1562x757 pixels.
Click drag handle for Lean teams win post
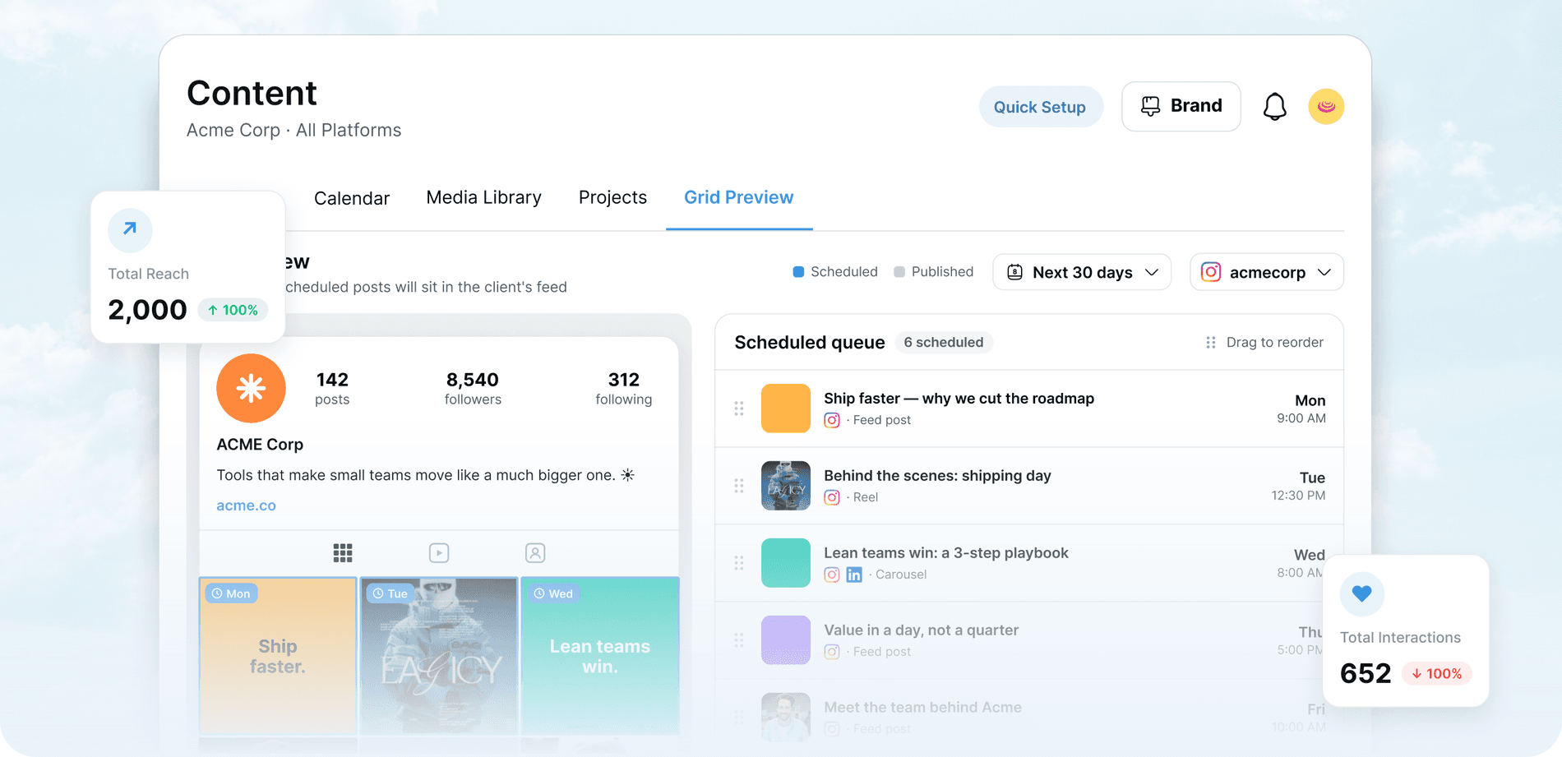tap(739, 563)
